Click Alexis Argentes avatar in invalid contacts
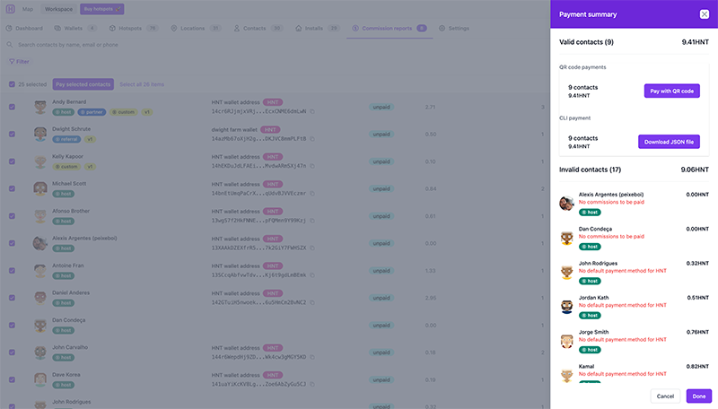 [566, 203]
